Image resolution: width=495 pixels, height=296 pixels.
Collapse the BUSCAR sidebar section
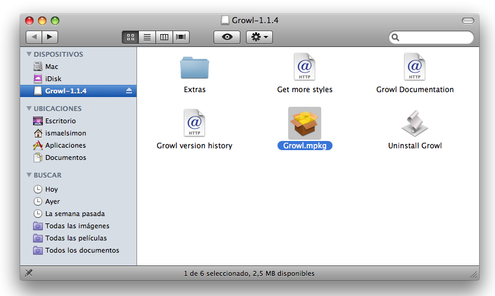pos(29,175)
